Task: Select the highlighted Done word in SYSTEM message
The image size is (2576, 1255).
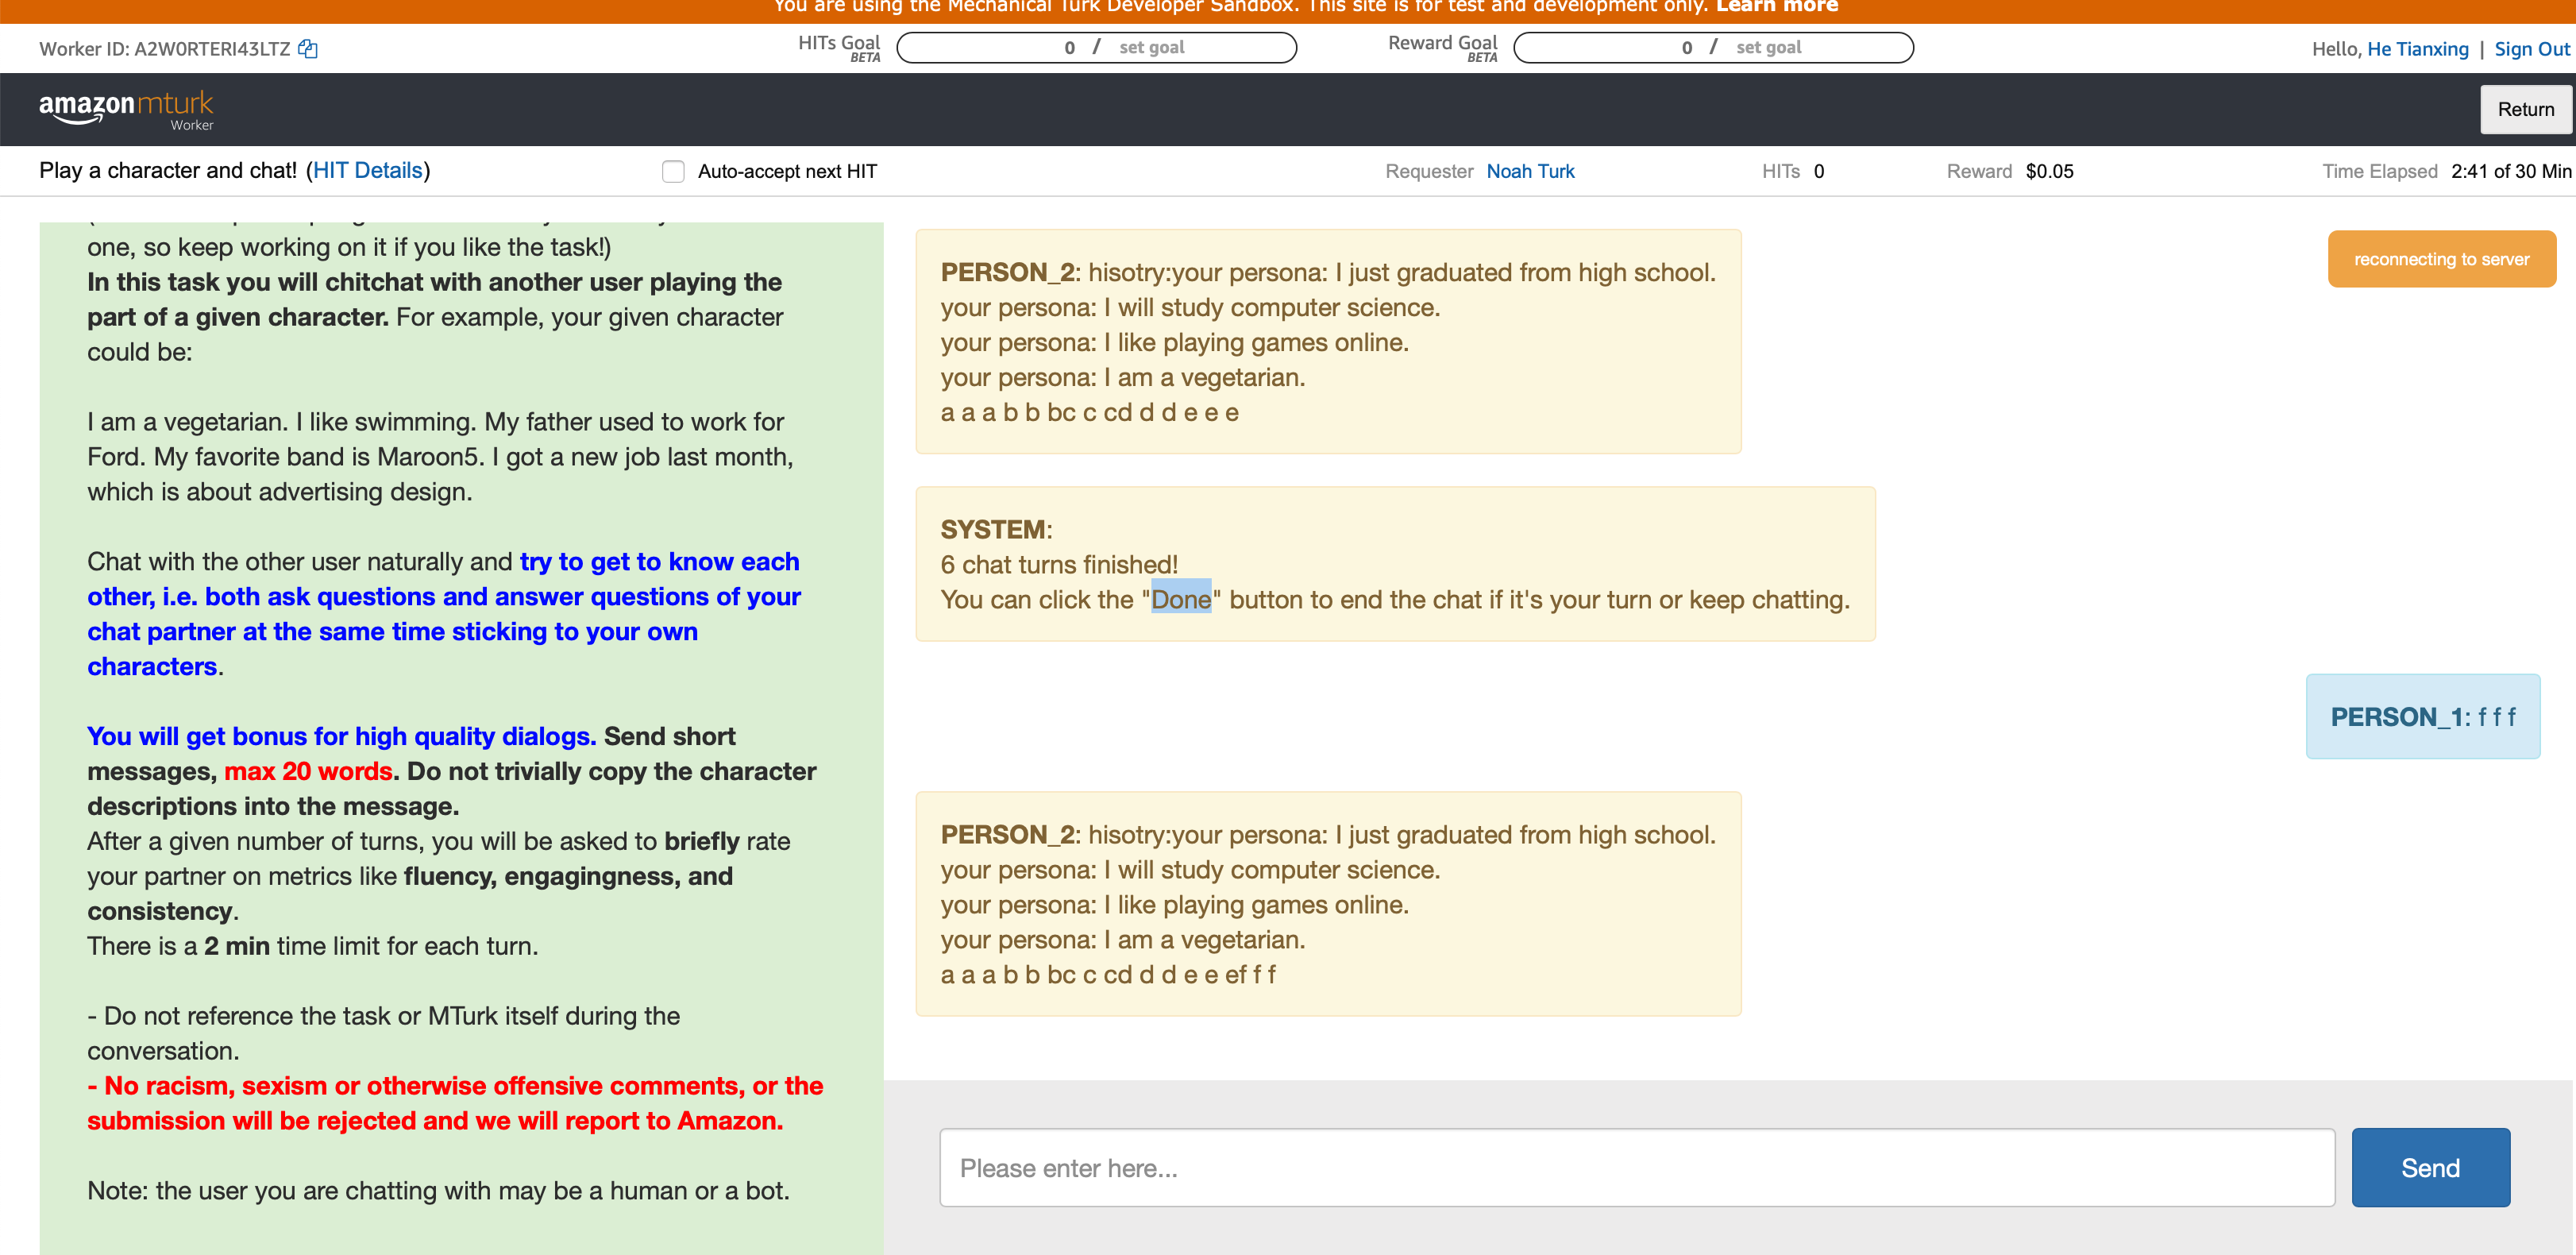Action: tap(1181, 598)
